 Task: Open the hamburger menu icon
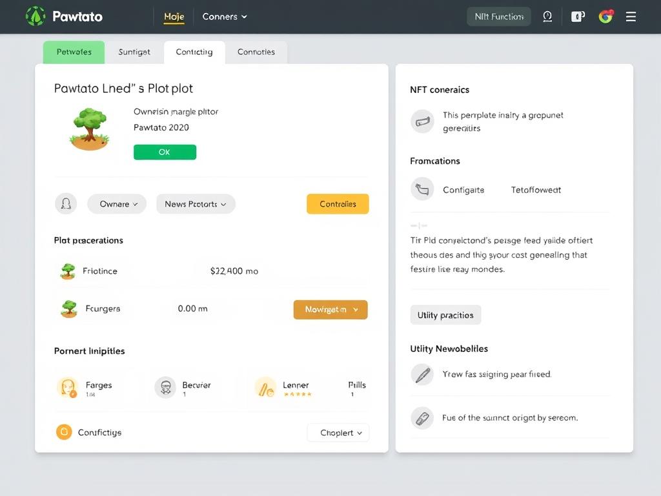[x=631, y=16]
